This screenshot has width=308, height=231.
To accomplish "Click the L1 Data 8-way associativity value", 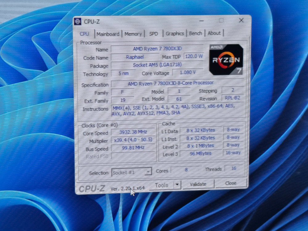I will coord(233,129).
